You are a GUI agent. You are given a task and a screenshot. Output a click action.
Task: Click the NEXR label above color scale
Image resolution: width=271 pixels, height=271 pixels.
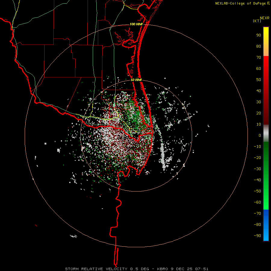(265, 18)
